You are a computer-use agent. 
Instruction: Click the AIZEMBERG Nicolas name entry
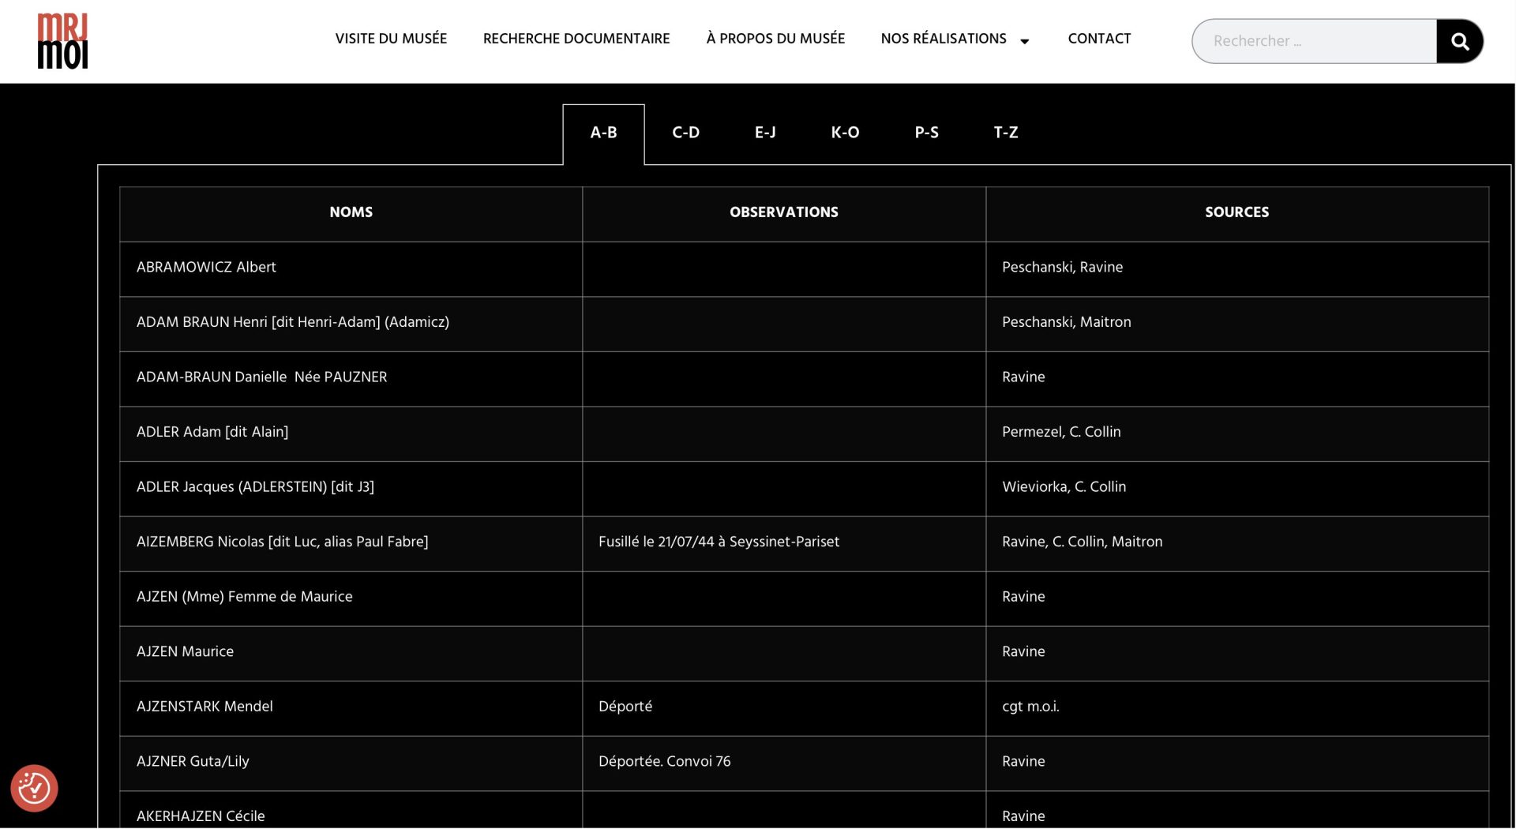pos(282,542)
